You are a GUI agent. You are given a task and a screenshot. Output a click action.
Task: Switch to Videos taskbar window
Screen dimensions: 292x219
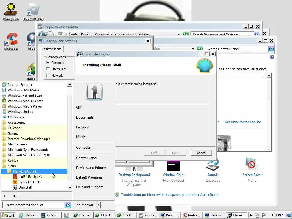50,215
